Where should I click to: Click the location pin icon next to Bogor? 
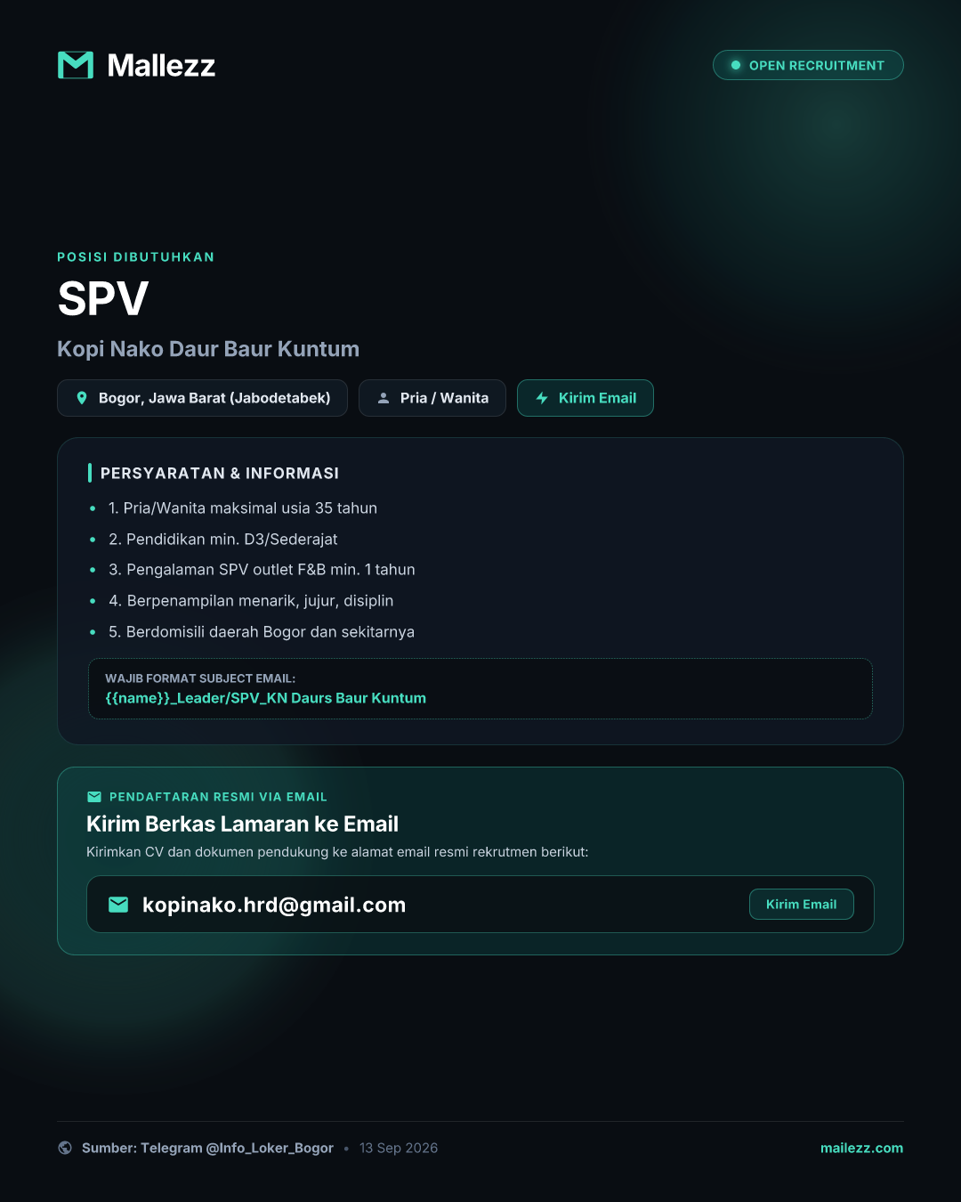click(82, 398)
